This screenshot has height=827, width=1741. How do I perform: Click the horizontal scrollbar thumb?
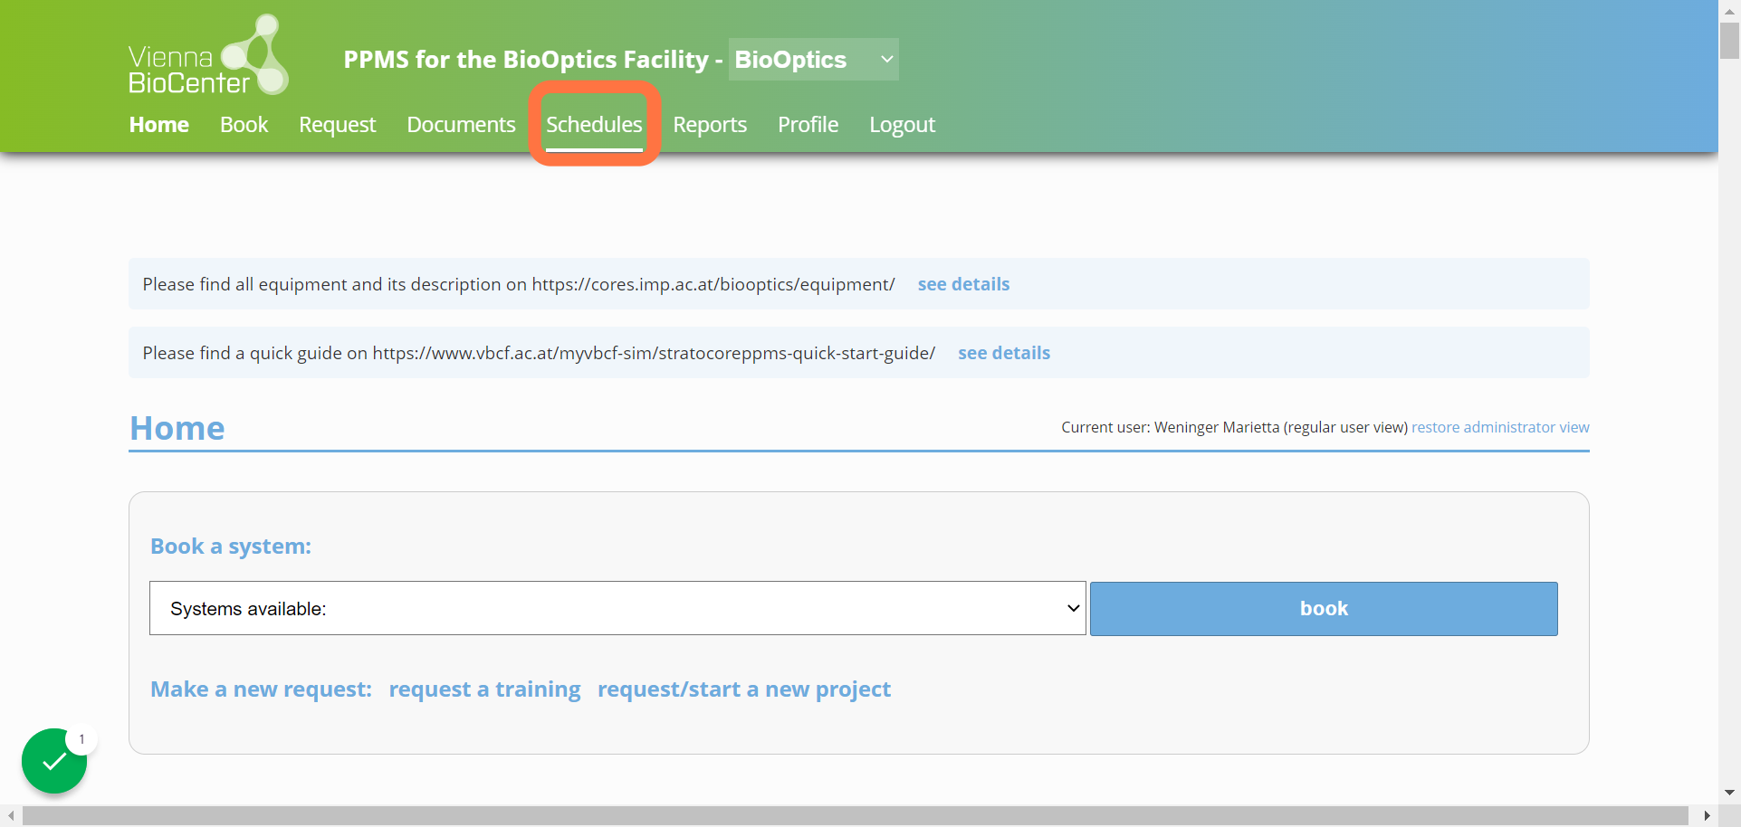pyautogui.click(x=856, y=815)
